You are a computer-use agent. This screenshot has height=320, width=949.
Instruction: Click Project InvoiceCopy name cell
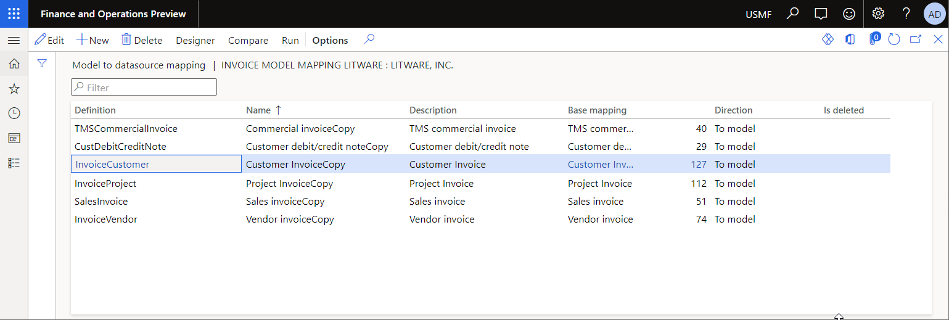pyautogui.click(x=289, y=184)
